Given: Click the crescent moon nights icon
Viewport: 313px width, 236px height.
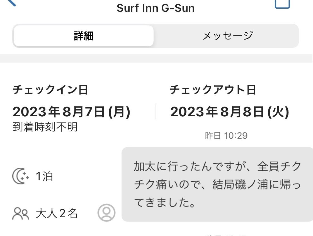Looking at the screenshot, I should (x=21, y=177).
